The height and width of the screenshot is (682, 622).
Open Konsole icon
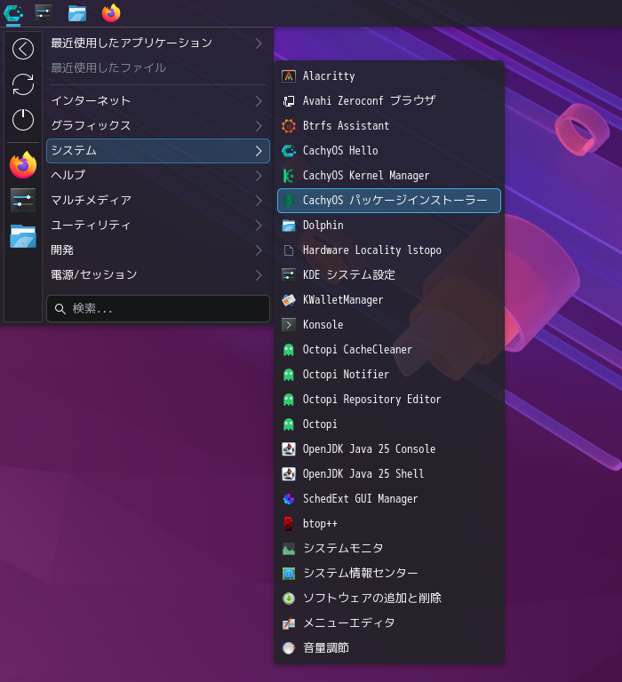[289, 325]
